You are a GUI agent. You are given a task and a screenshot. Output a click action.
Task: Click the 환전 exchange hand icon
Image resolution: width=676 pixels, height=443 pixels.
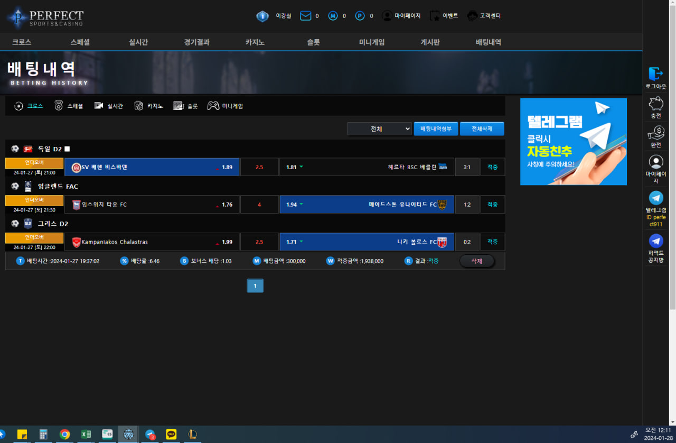click(x=655, y=132)
